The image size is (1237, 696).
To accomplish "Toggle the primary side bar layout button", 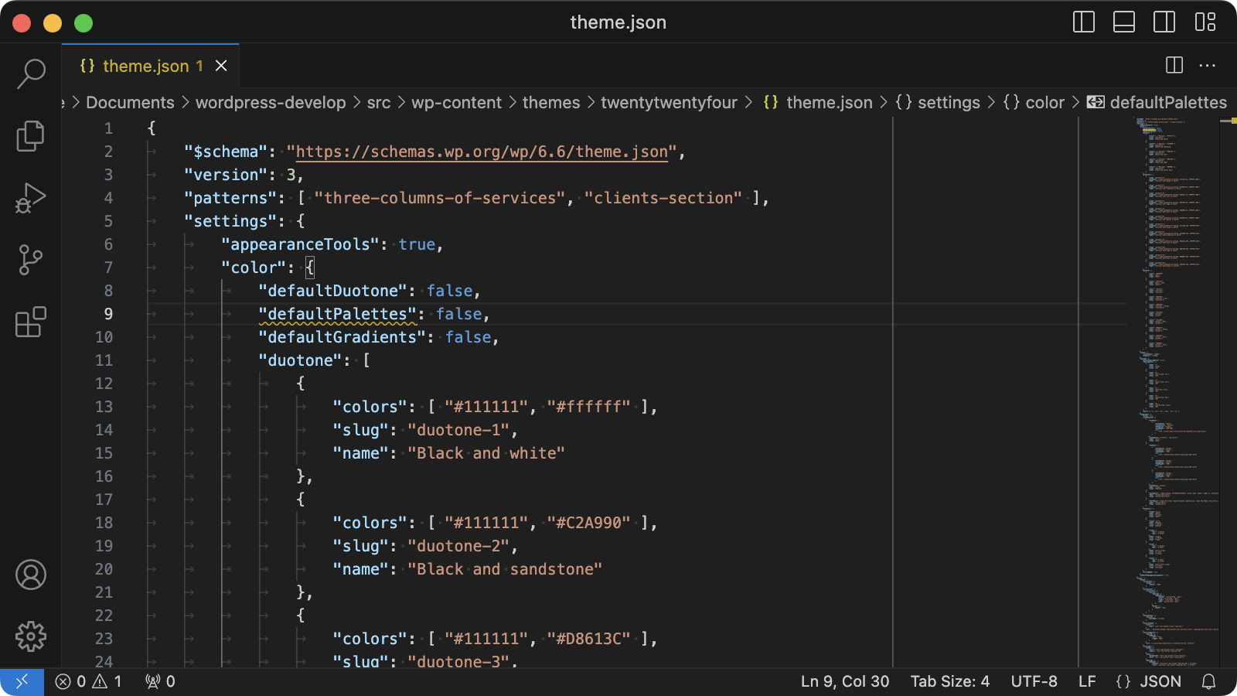I will 1084,22.
